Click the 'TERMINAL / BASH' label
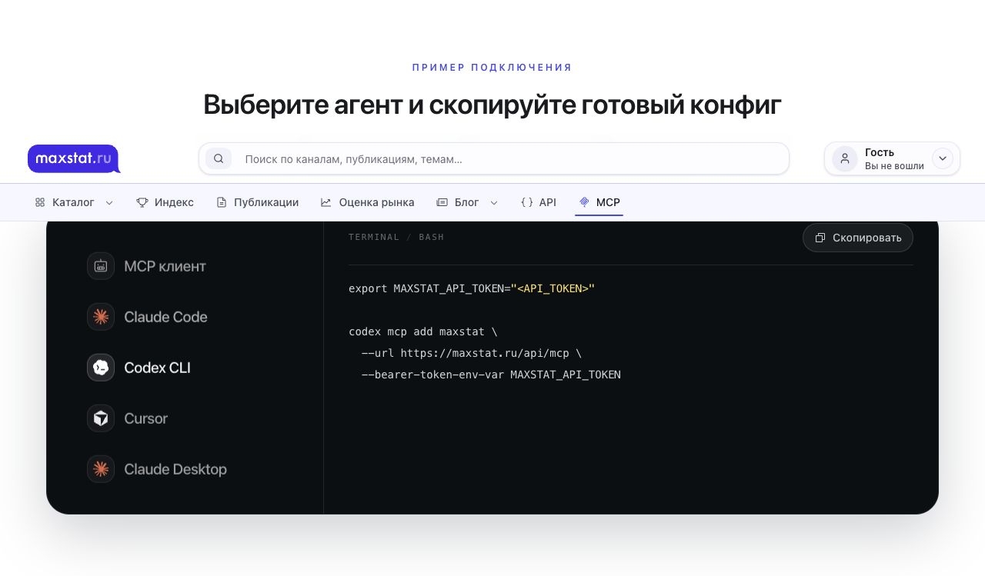Viewport: 985px width, 576px height. (x=396, y=237)
